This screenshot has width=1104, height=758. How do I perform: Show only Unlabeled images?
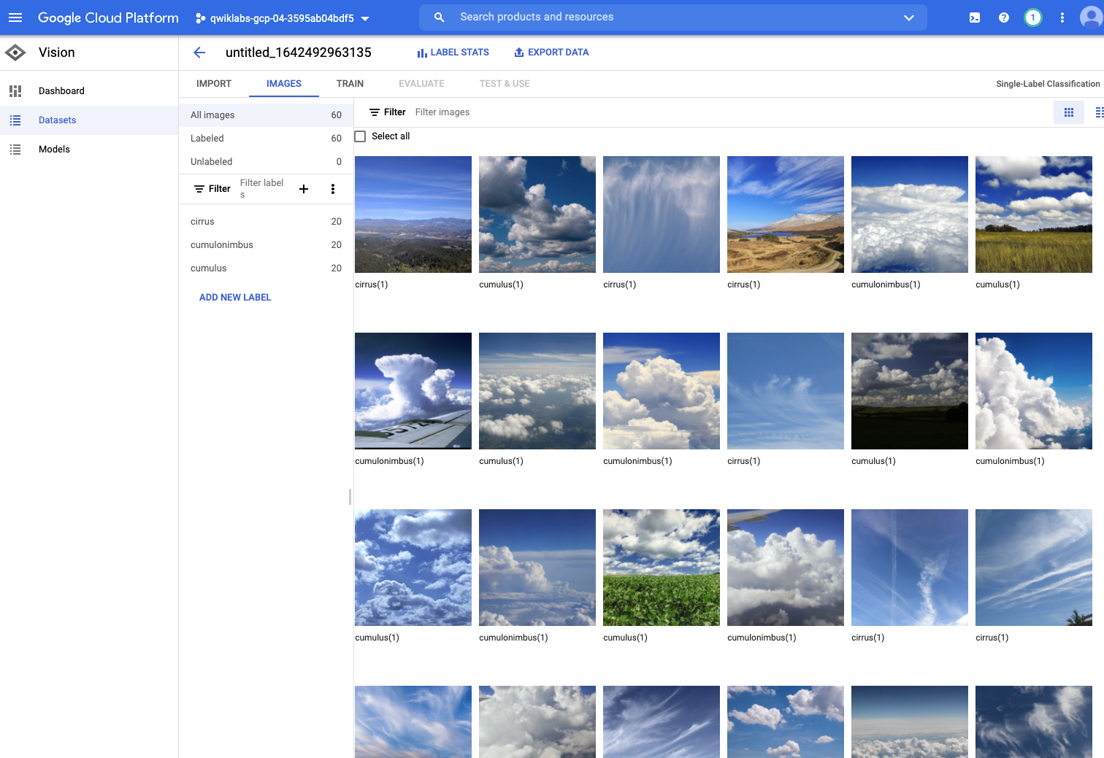pos(266,162)
